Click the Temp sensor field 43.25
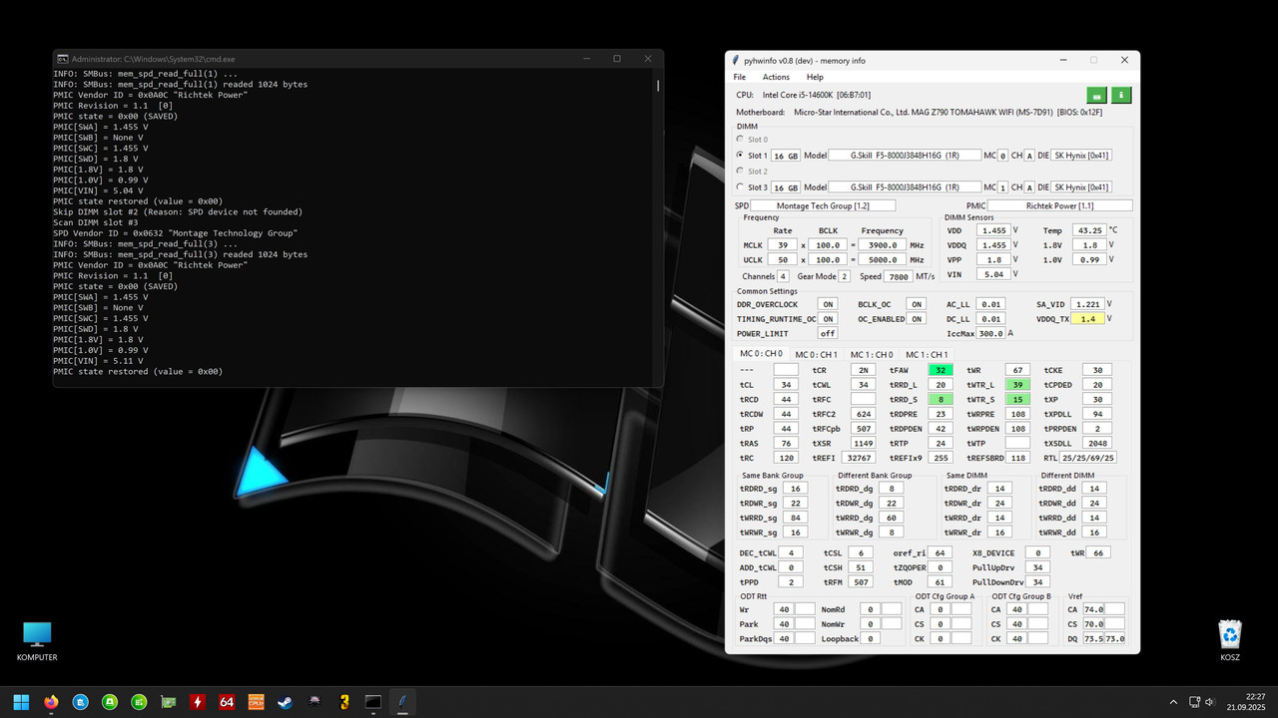The width and height of the screenshot is (1278, 718). (1087, 230)
